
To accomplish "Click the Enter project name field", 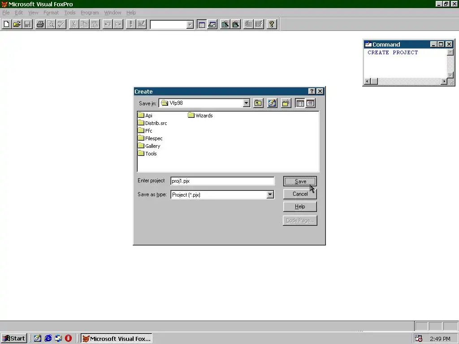I will 222,181.
